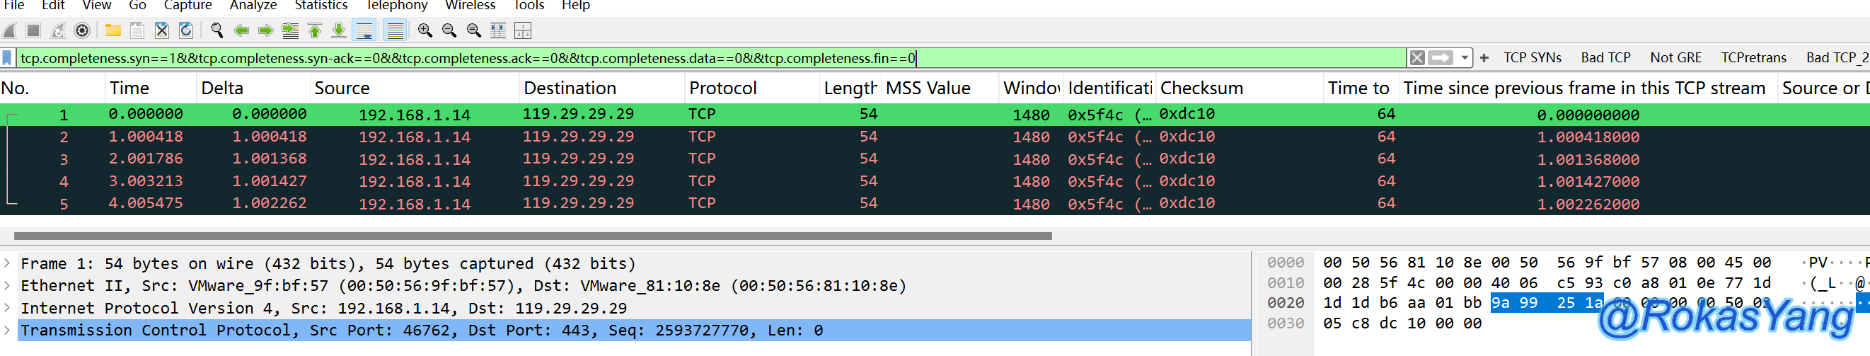Apply the TCP SYNs filter button

tap(1532, 57)
